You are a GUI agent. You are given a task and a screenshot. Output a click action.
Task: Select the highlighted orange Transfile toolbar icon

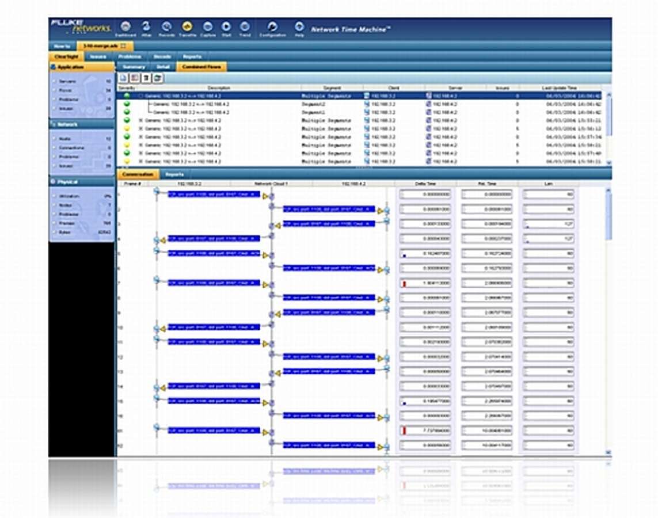[187, 26]
